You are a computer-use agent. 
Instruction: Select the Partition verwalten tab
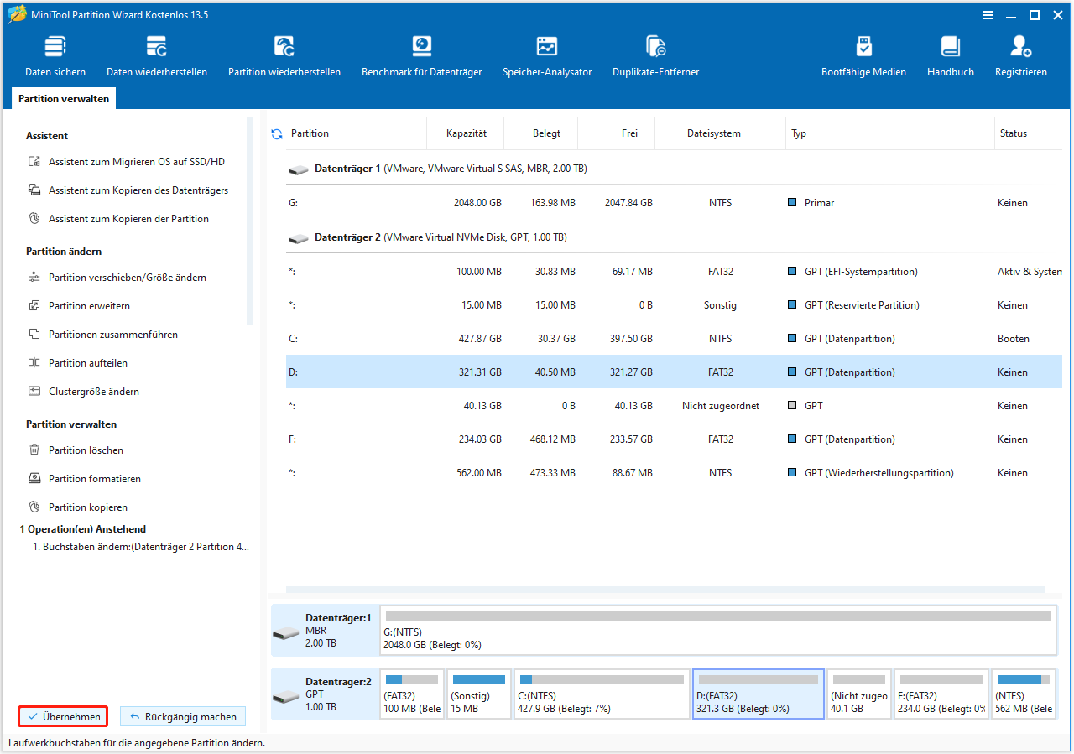coord(64,99)
